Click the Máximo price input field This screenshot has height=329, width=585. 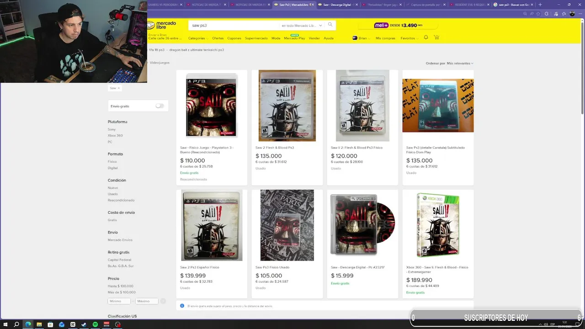[147, 301]
